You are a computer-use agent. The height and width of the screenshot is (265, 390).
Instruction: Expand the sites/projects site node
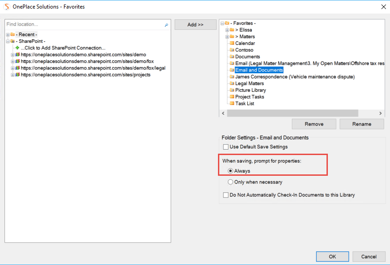pyautogui.click(x=13, y=75)
